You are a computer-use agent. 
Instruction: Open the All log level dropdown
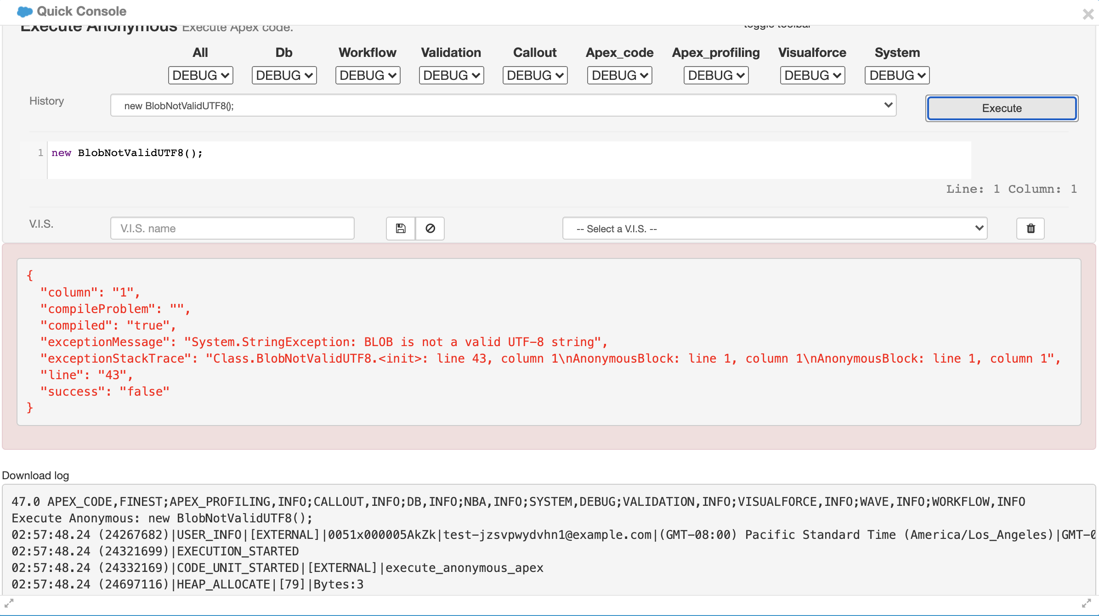point(201,75)
